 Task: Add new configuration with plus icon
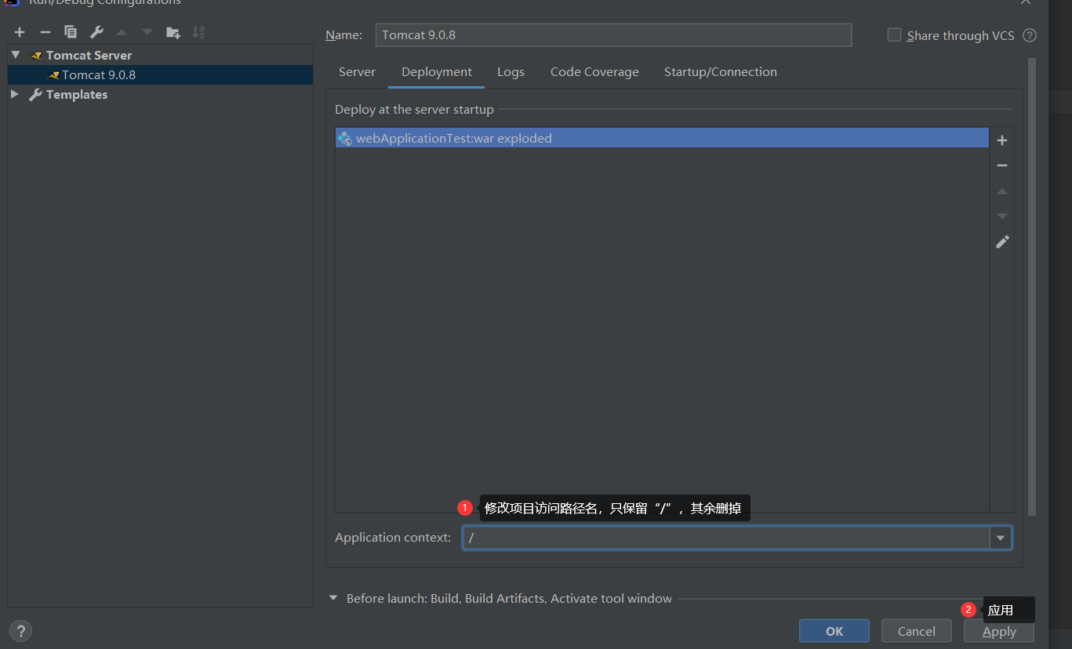click(20, 32)
